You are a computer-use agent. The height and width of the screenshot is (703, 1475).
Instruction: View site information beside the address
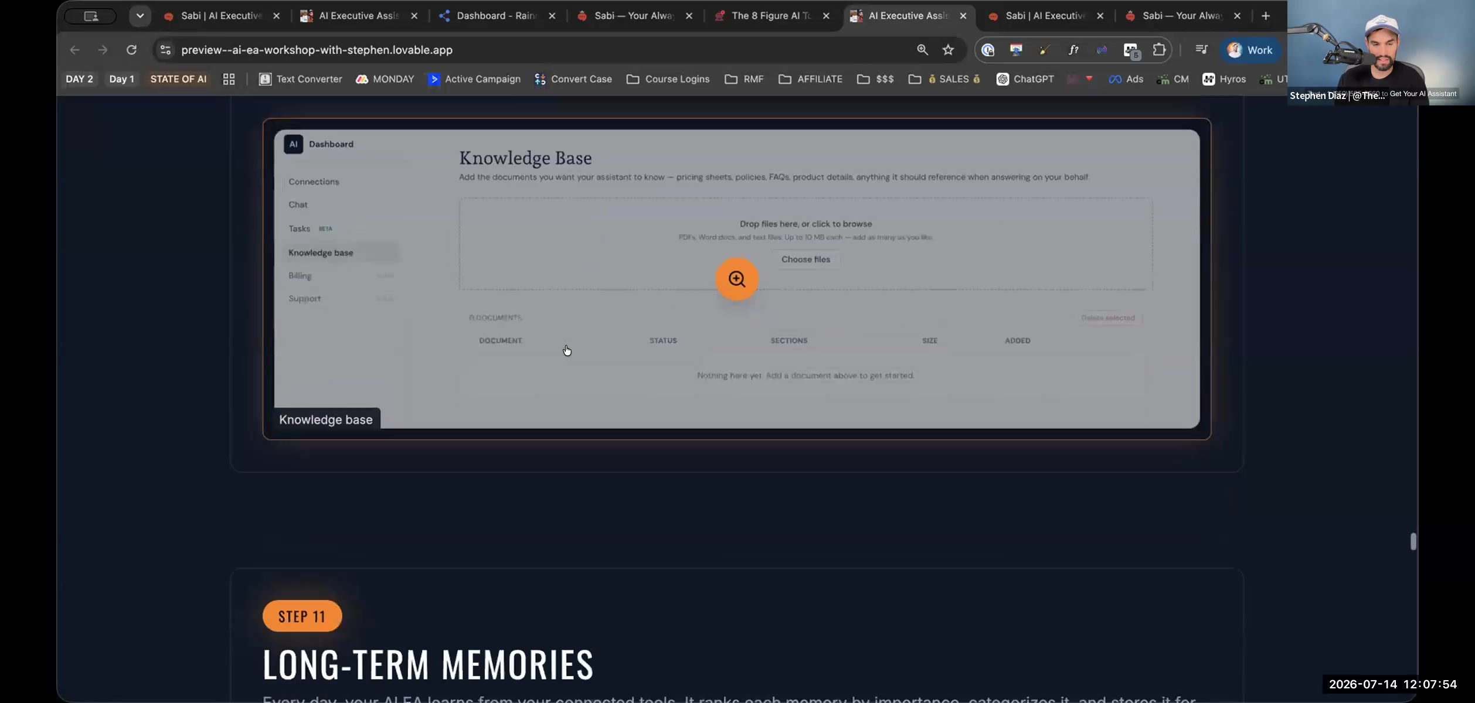click(166, 50)
